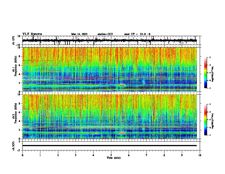Click the ch.2 spectrogram 2 kHz tick label
The height and width of the screenshot is (174, 225).
click(x=20, y=130)
